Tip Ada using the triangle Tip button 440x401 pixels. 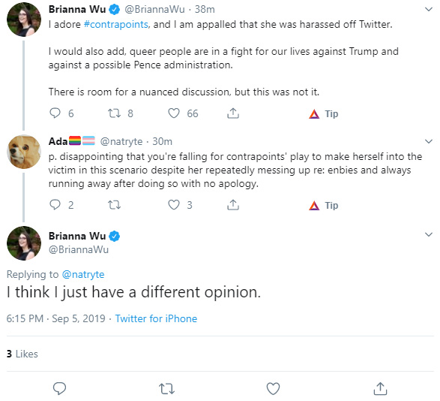tap(324, 206)
